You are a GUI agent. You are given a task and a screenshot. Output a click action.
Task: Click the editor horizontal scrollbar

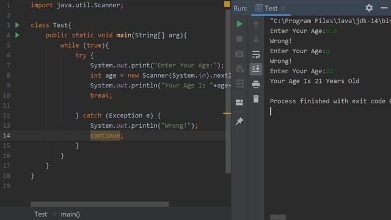click(x=100, y=204)
